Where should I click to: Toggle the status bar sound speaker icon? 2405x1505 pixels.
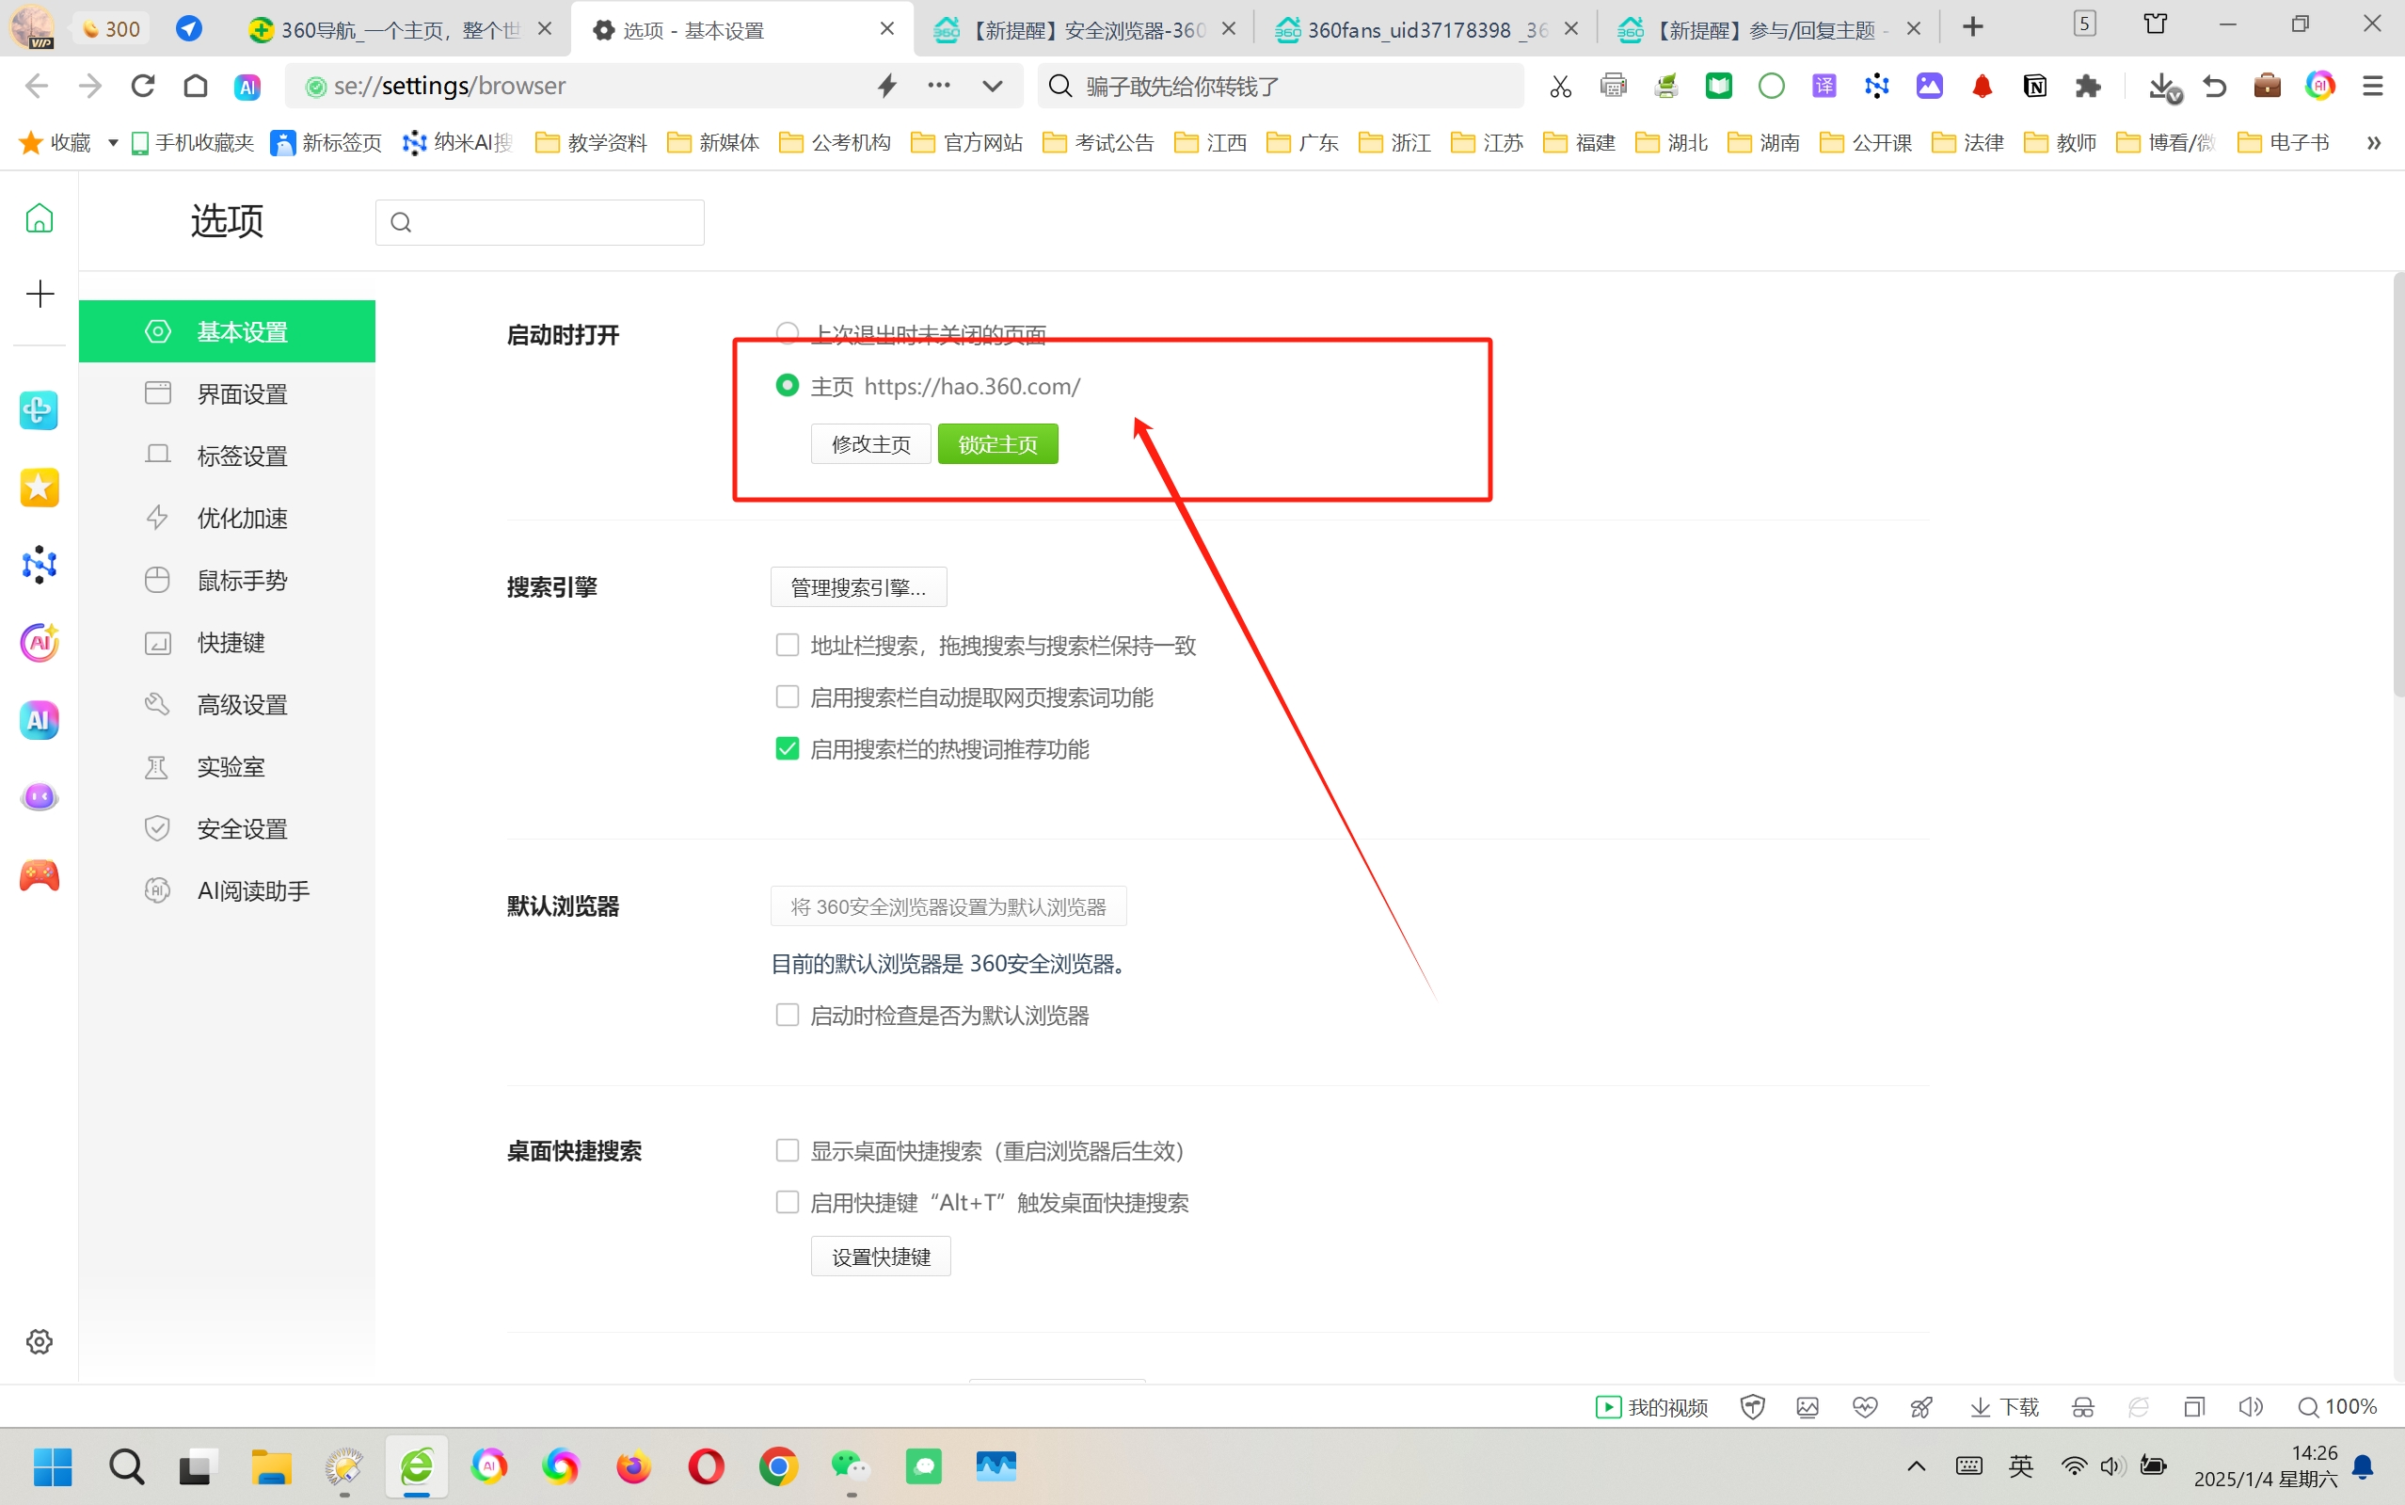(x=2250, y=1406)
